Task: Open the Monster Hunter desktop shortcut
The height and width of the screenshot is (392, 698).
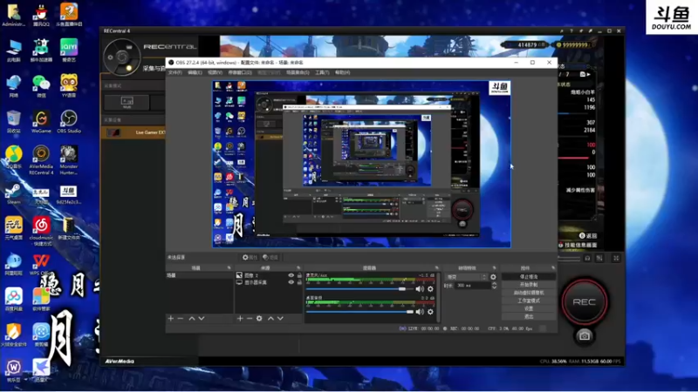Action: [69, 160]
